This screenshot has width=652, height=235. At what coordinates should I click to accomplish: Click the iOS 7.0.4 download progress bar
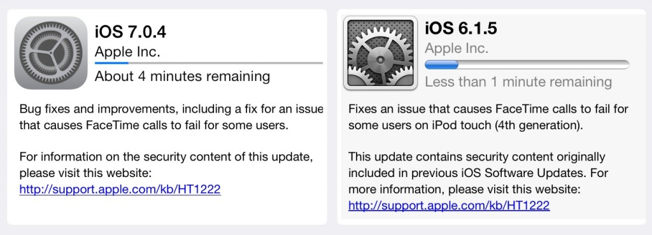[209, 63]
